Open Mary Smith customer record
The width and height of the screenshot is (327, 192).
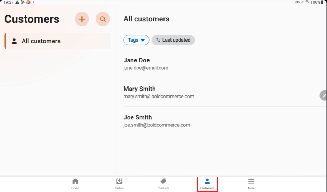coord(225,92)
